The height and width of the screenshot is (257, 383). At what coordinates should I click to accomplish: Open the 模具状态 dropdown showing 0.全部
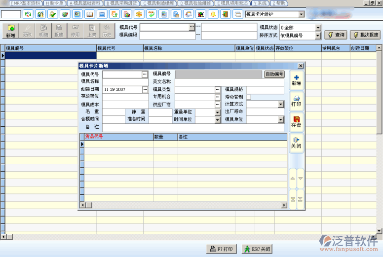coord(318,28)
